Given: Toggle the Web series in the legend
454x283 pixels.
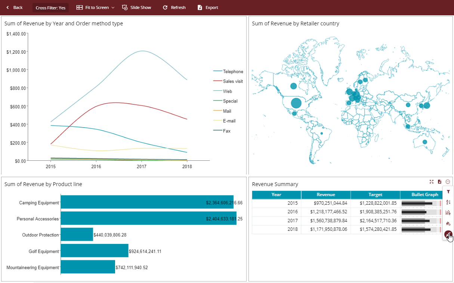Looking at the screenshot, I should click(227, 91).
